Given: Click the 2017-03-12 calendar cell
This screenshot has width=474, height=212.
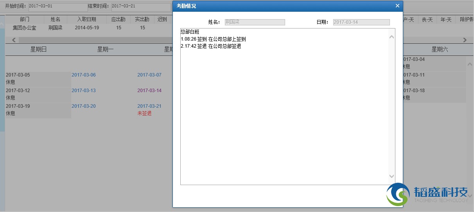Looking at the screenshot, I should click(x=38, y=94).
